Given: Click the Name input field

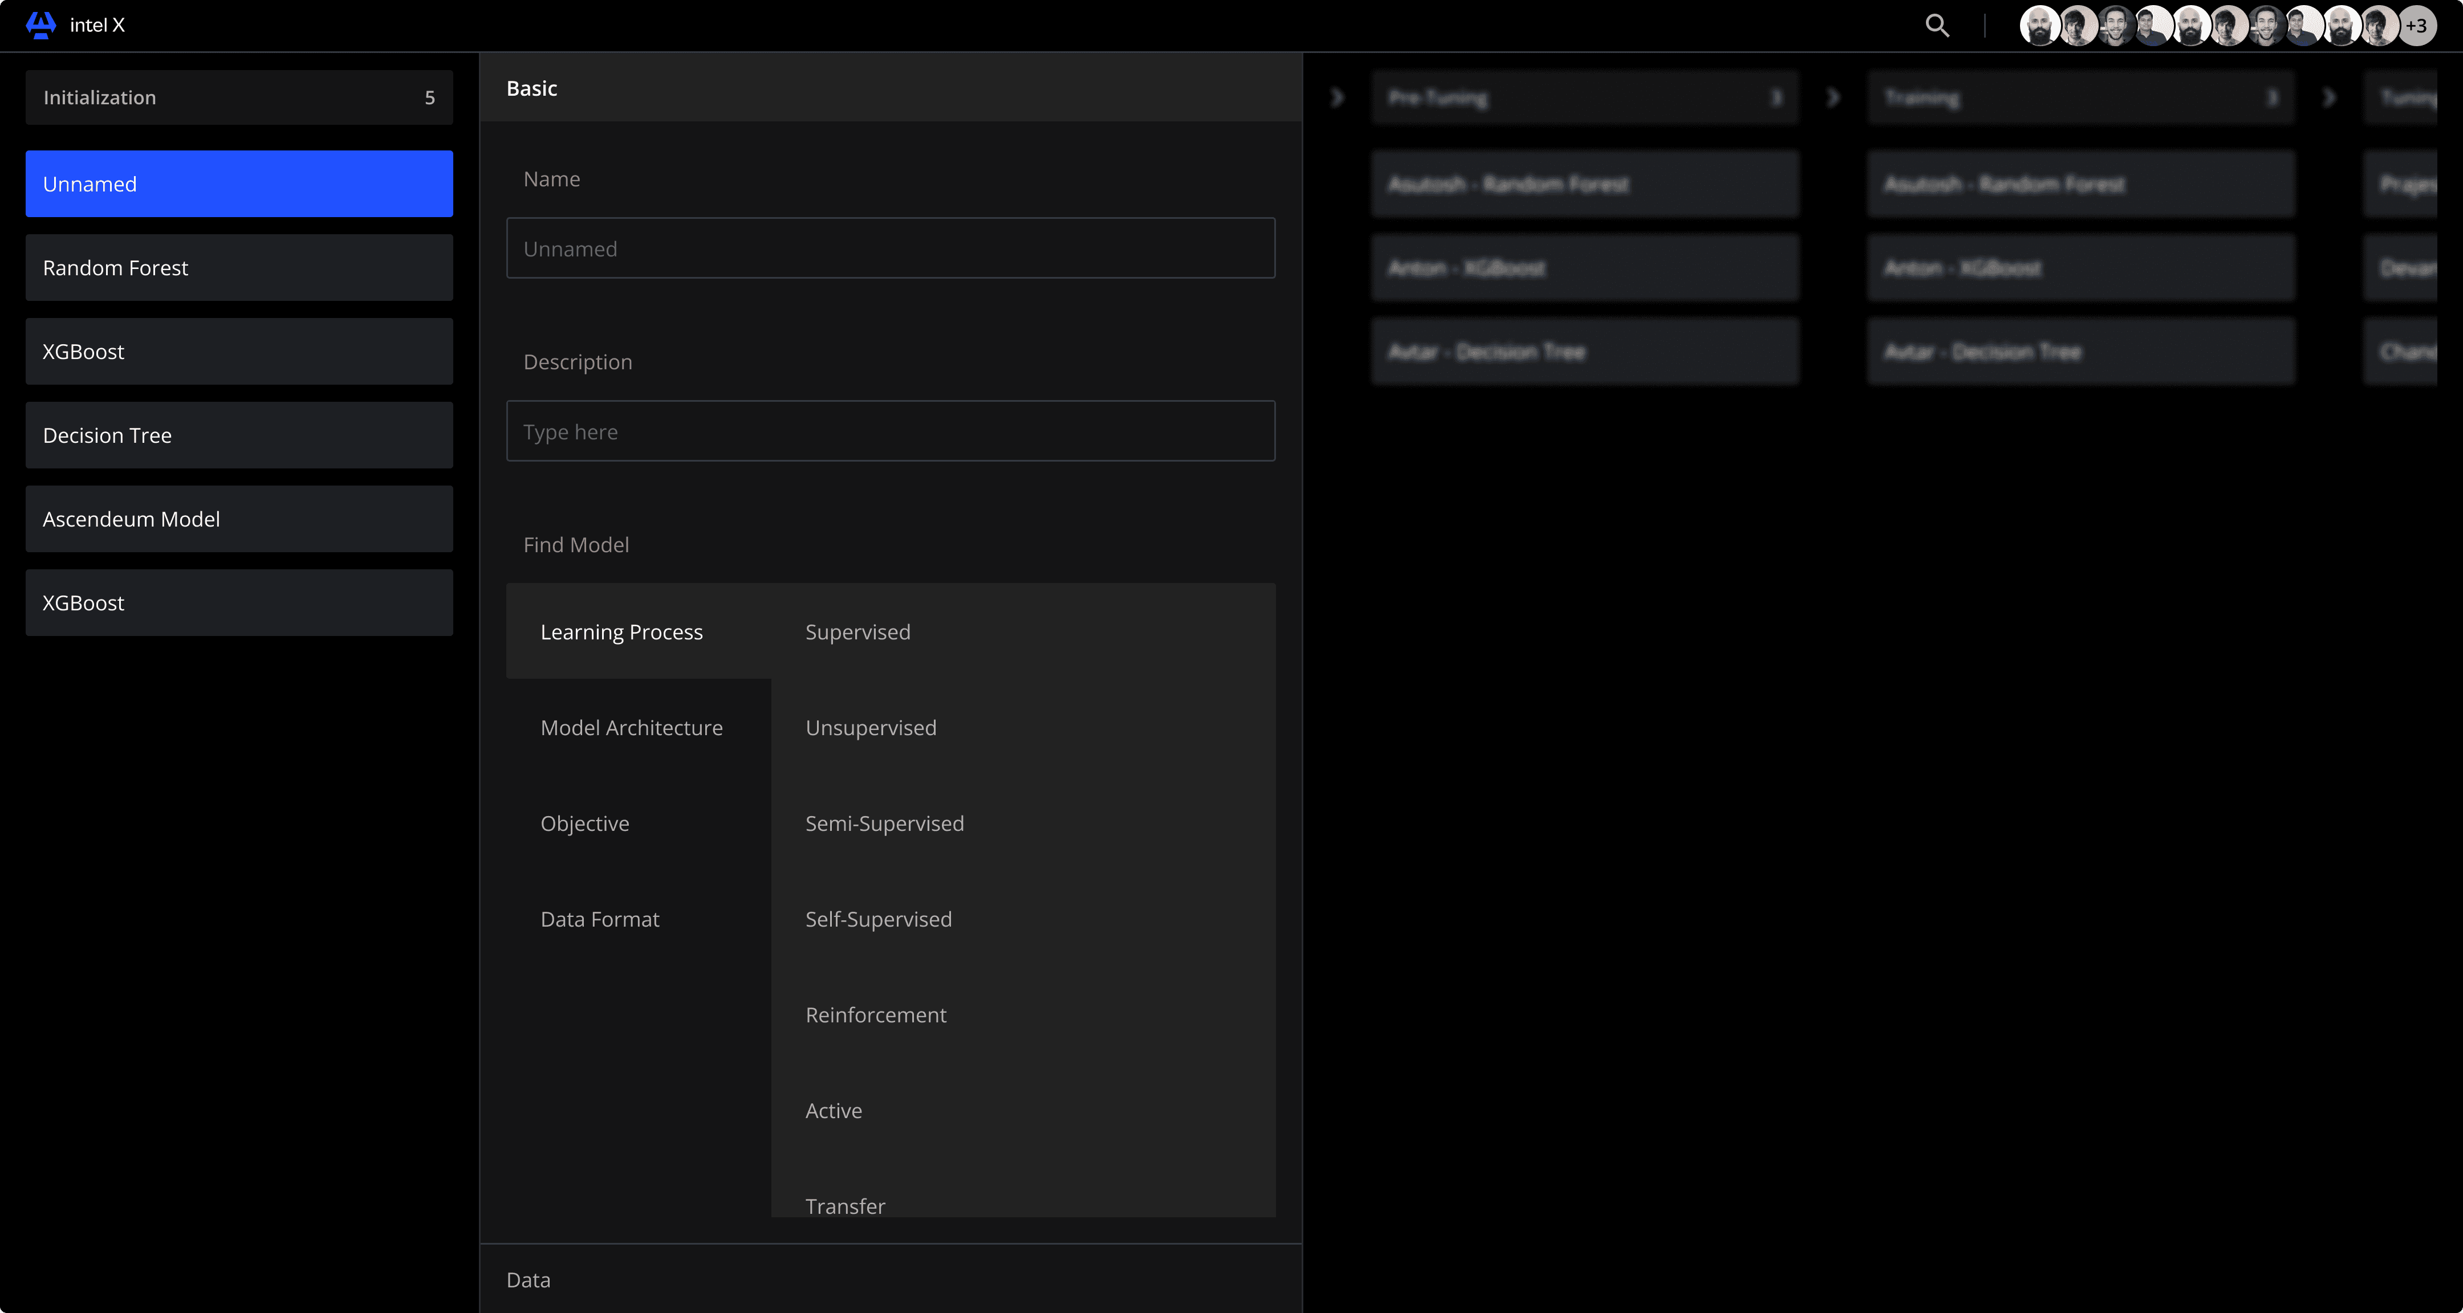Looking at the screenshot, I should (x=889, y=248).
